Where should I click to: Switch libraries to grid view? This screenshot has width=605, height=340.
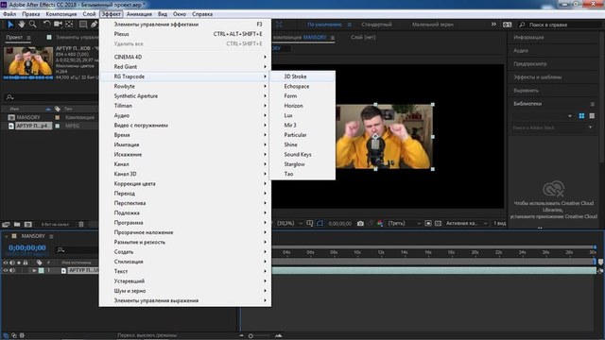coord(581,115)
